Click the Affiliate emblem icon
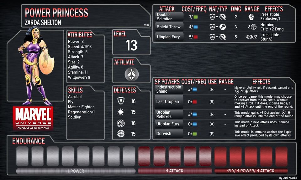301x180 pixels. [131, 74]
